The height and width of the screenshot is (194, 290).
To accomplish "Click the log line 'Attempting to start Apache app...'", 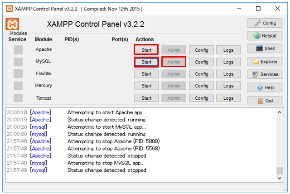I will (x=107, y=112).
